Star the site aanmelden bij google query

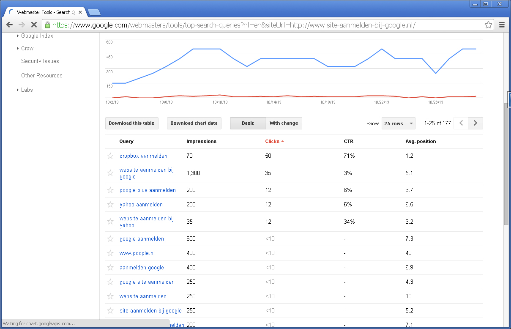coord(110,311)
